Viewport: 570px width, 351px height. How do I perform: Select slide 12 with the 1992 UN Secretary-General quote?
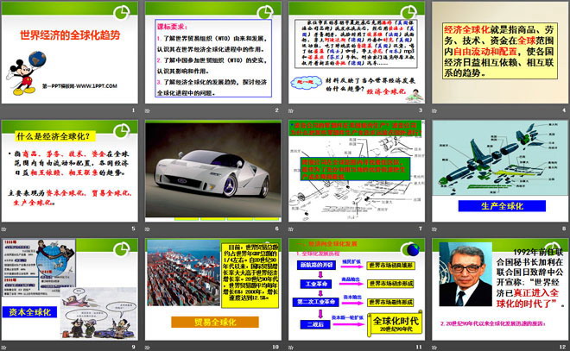coord(500,289)
